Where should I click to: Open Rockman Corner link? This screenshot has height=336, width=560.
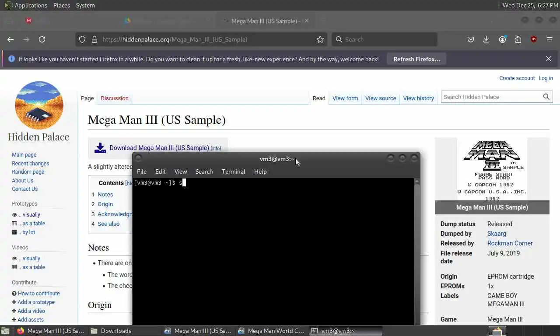coord(510,243)
